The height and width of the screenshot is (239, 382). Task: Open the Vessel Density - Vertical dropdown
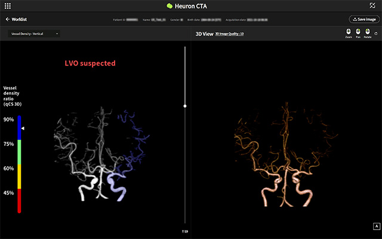(x=34, y=33)
